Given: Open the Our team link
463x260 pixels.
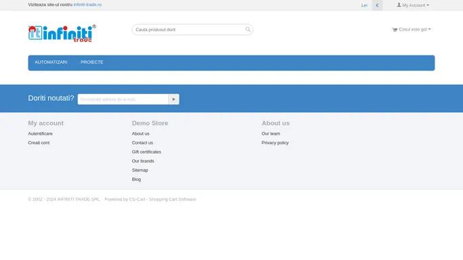Looking at the screenshot, I should click(270, 133).
